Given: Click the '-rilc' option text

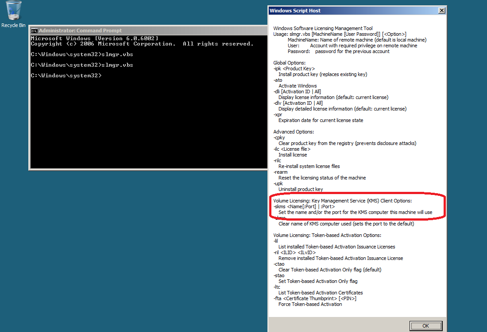Looking at the screenshot, I should (x=277, y=160).
